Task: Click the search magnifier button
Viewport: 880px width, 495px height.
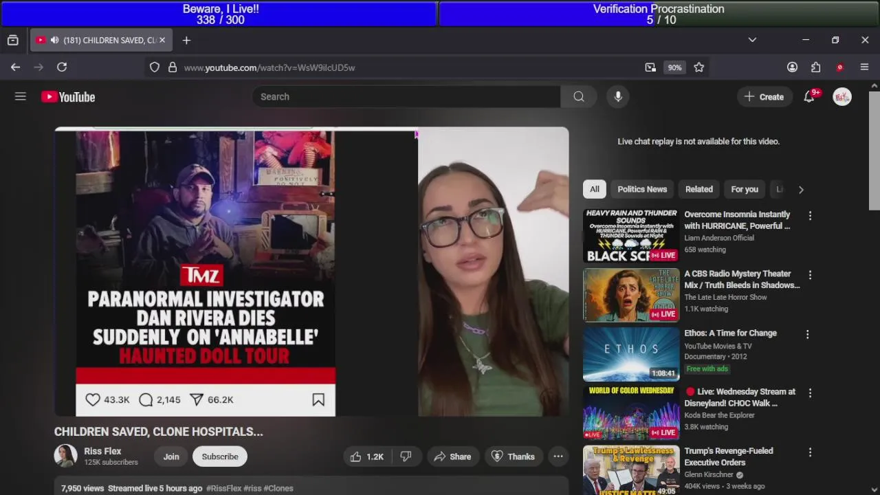Action: point(579,97)
